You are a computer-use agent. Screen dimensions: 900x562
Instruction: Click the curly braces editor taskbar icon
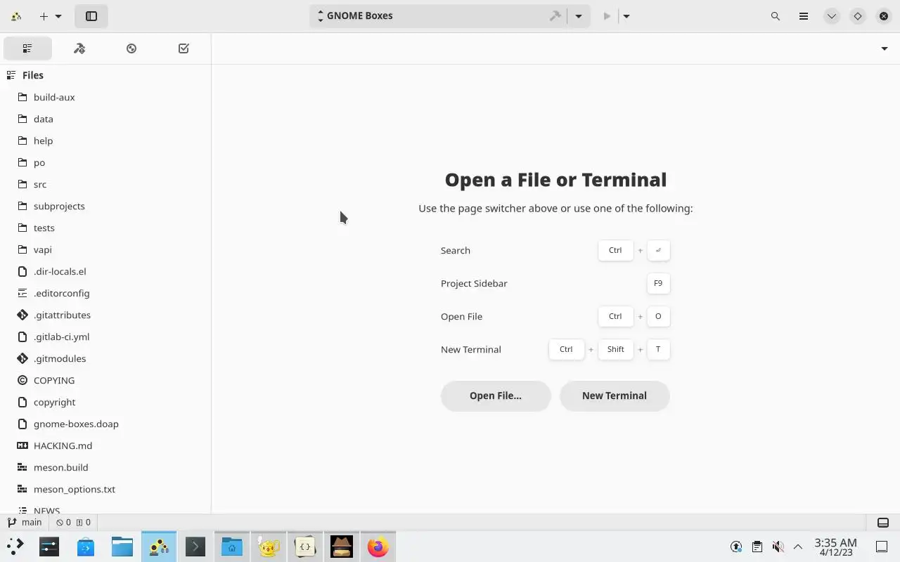click(x=305, y=546)
